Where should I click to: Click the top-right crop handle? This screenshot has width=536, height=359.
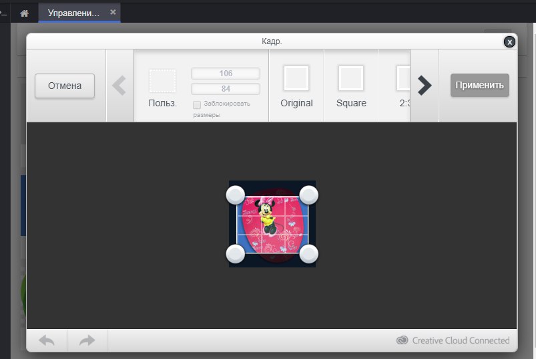(309, 195)
